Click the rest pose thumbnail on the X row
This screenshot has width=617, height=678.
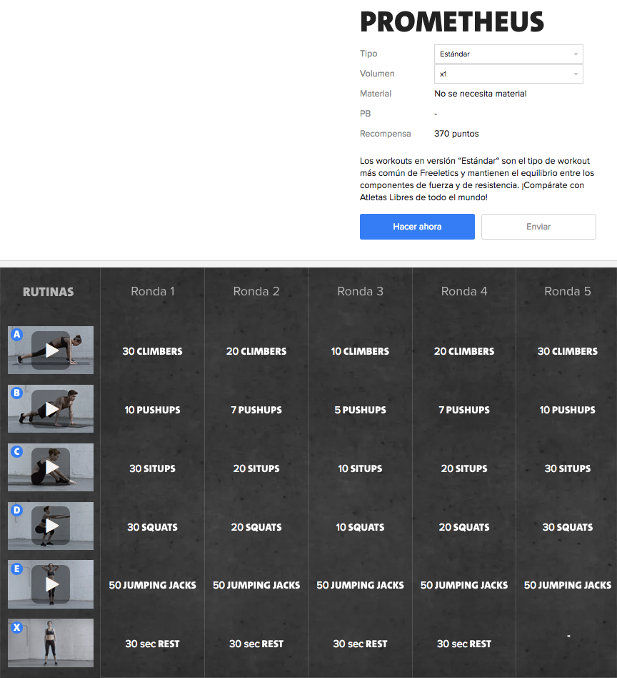coord(50,642)
